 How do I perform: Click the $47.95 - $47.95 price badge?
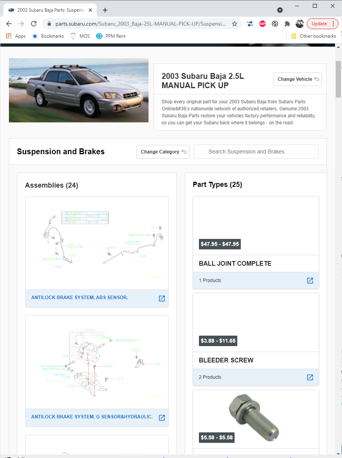(220, 244)
